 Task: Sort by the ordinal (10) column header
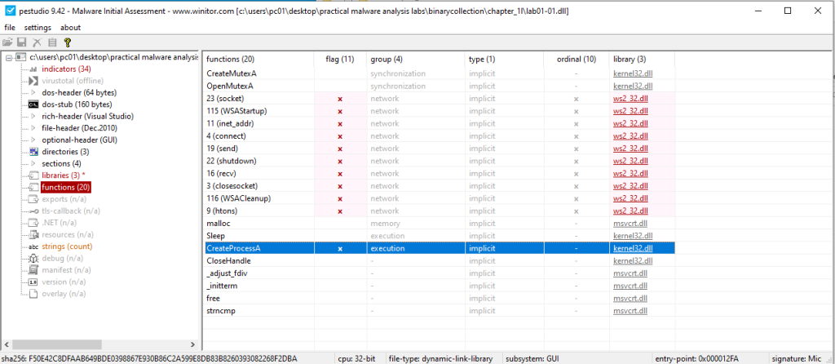(x=577, y=59)
